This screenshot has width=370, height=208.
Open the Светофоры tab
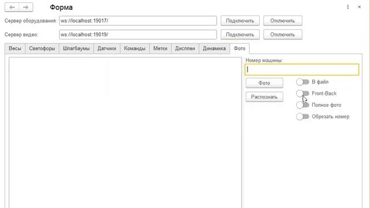(x=42, y=49)
